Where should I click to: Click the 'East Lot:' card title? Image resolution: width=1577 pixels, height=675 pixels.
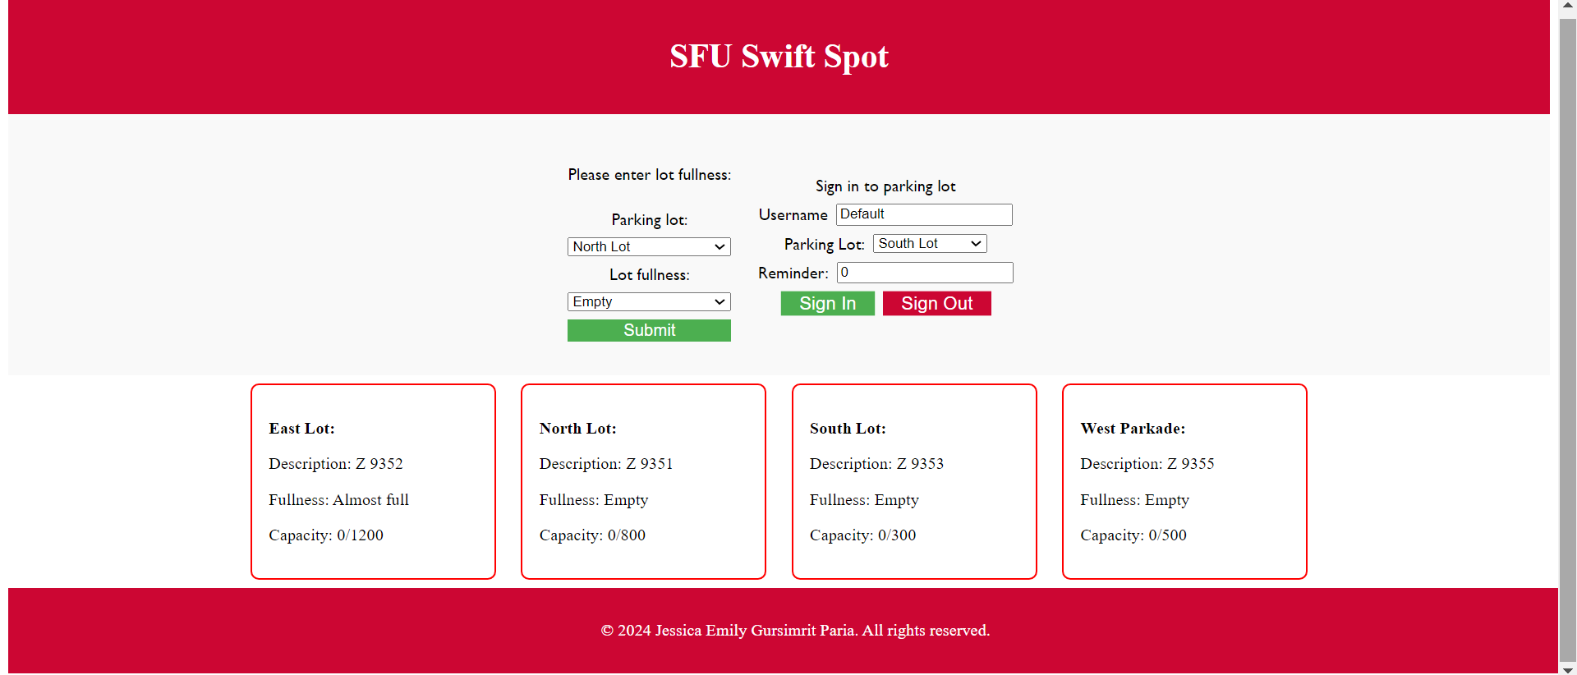click(301, 429)
